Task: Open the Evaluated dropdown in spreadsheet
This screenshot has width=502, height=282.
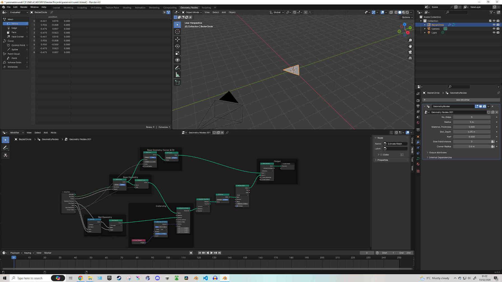Action: (19, 12)
